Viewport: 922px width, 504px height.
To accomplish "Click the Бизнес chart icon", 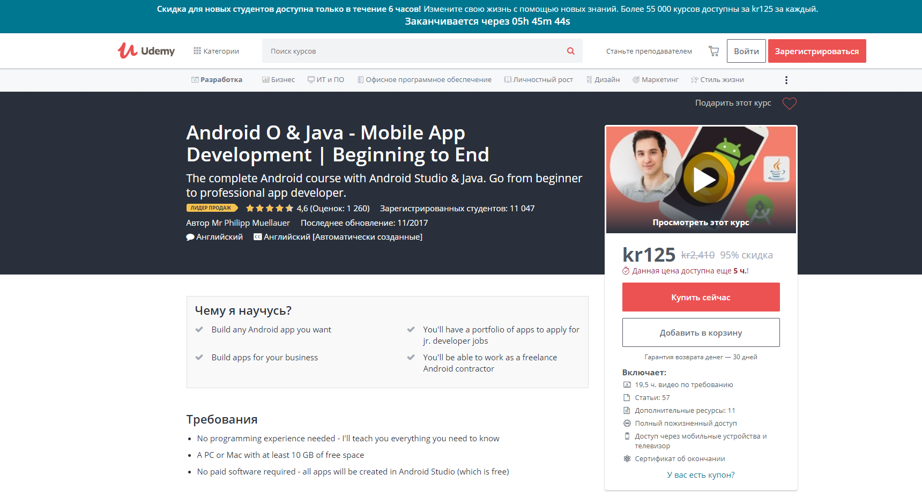I will [x=265, y=80].
